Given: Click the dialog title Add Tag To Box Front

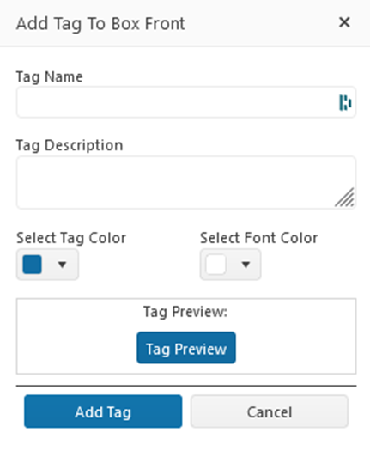Looking at the screenshot, I should pos(100,24).
